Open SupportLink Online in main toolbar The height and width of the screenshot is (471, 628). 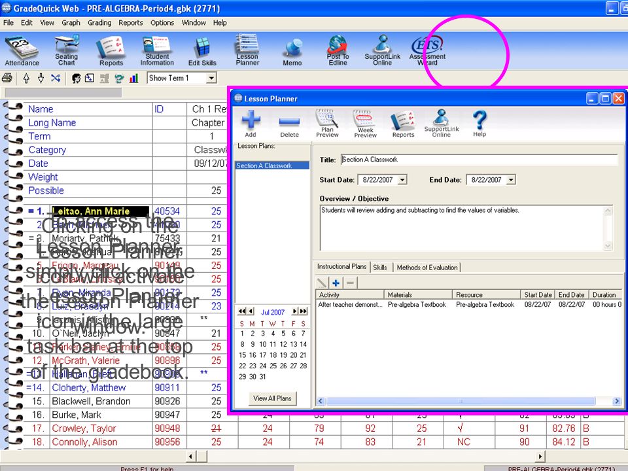click(x=383, y=50)
